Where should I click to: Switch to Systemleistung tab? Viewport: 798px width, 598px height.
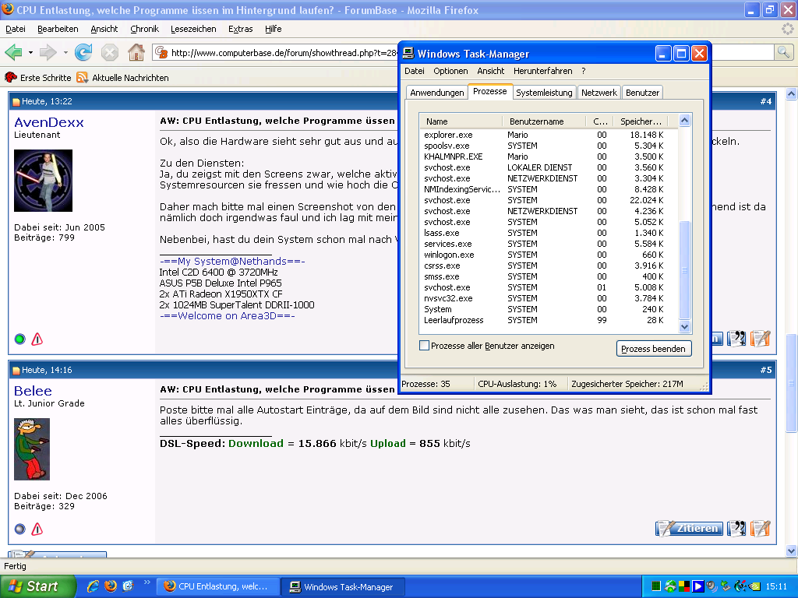pyautogui.click(x=543, y=93)
